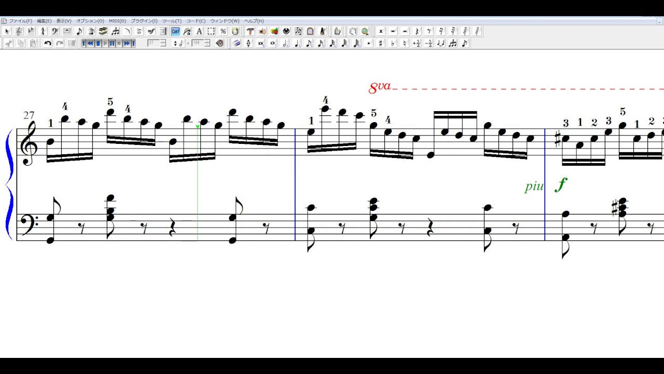Rewind playback to the beginning
This screenshot has width=664, height=374.
(x=83, y=43)
